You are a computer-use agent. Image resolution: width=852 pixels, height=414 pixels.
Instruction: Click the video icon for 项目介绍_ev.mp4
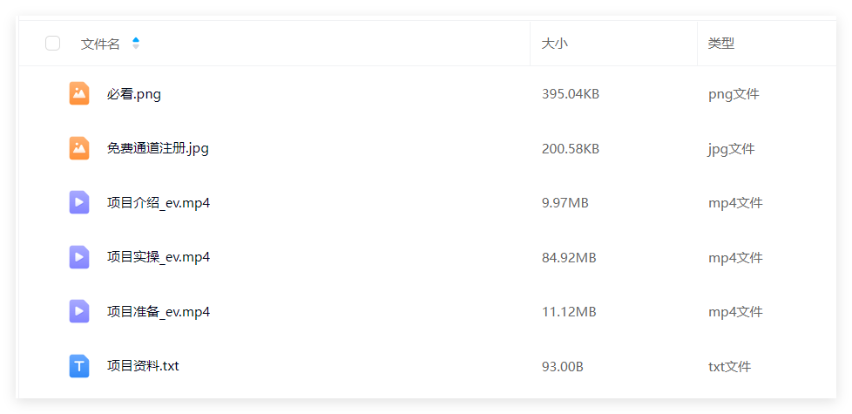(79, 203)
